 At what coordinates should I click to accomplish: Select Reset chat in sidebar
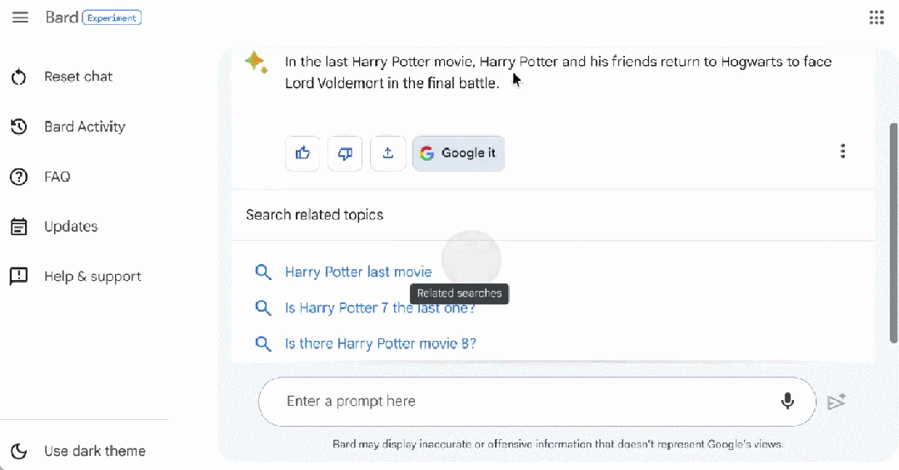(x=77, y=77)
